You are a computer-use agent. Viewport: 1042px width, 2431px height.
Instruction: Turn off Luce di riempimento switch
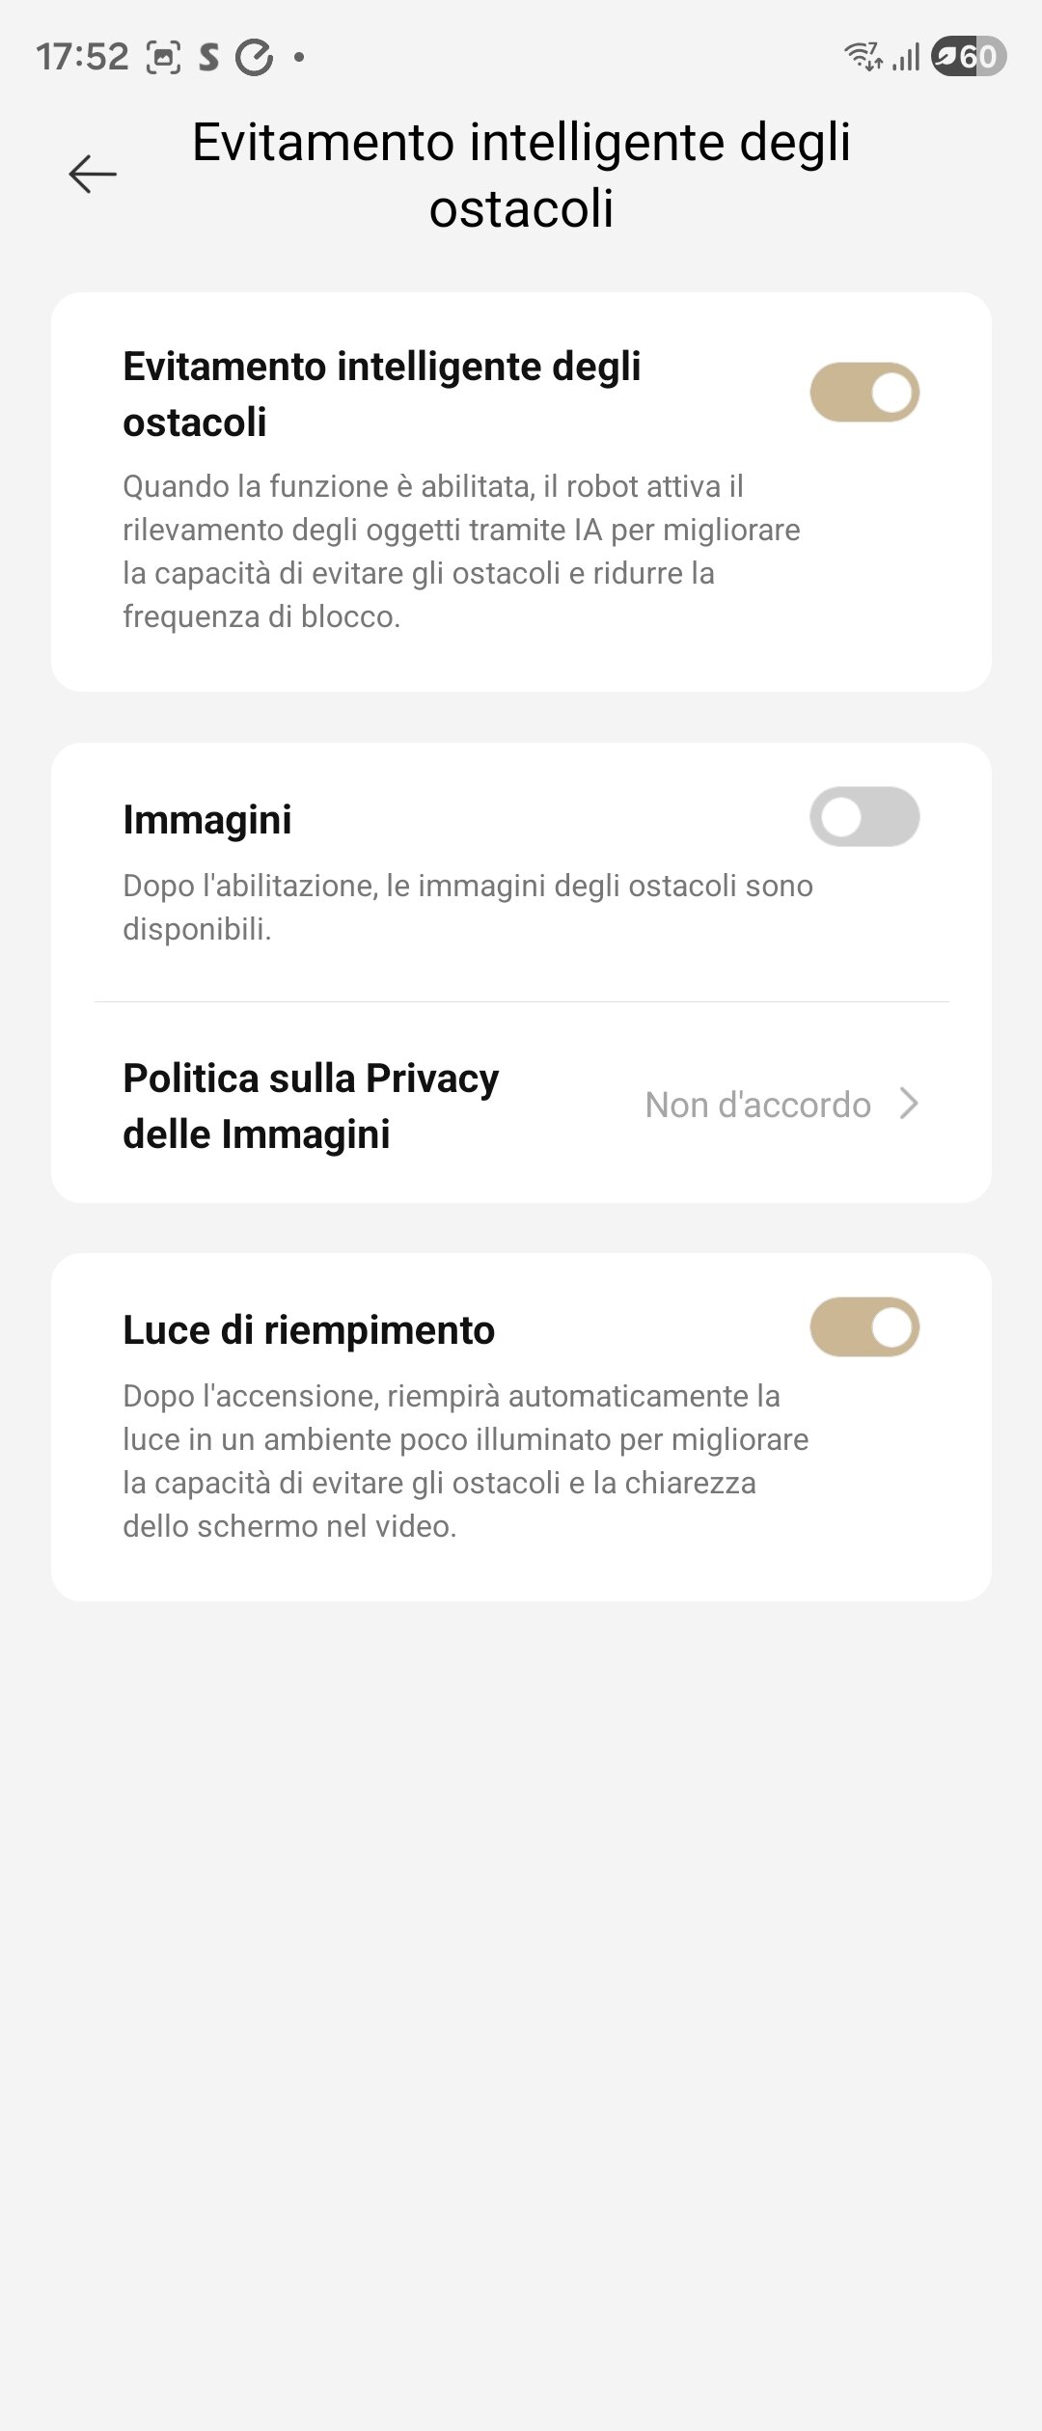[864, 1327]
